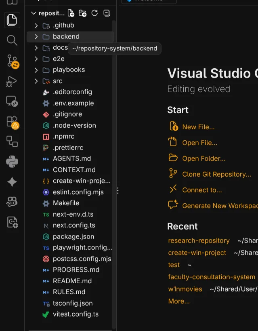Image resolution: width=258 pixels, height=331 pixels.
Task: Click Clone Git Repository... link
Action: (x=217, y=174)
